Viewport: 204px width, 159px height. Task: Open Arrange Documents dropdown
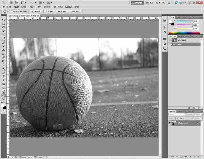(41, 3)
